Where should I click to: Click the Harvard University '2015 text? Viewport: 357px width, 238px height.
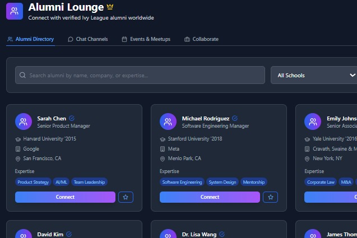point(50,139)
